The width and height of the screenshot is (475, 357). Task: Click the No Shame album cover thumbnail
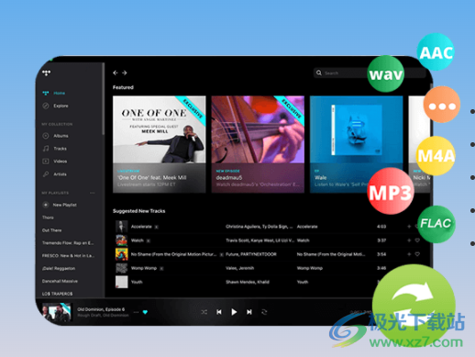tap(121, 254)
